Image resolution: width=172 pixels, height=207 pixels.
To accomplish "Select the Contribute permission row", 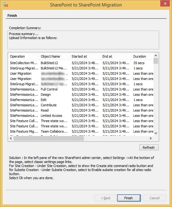I will pos(81,105).
